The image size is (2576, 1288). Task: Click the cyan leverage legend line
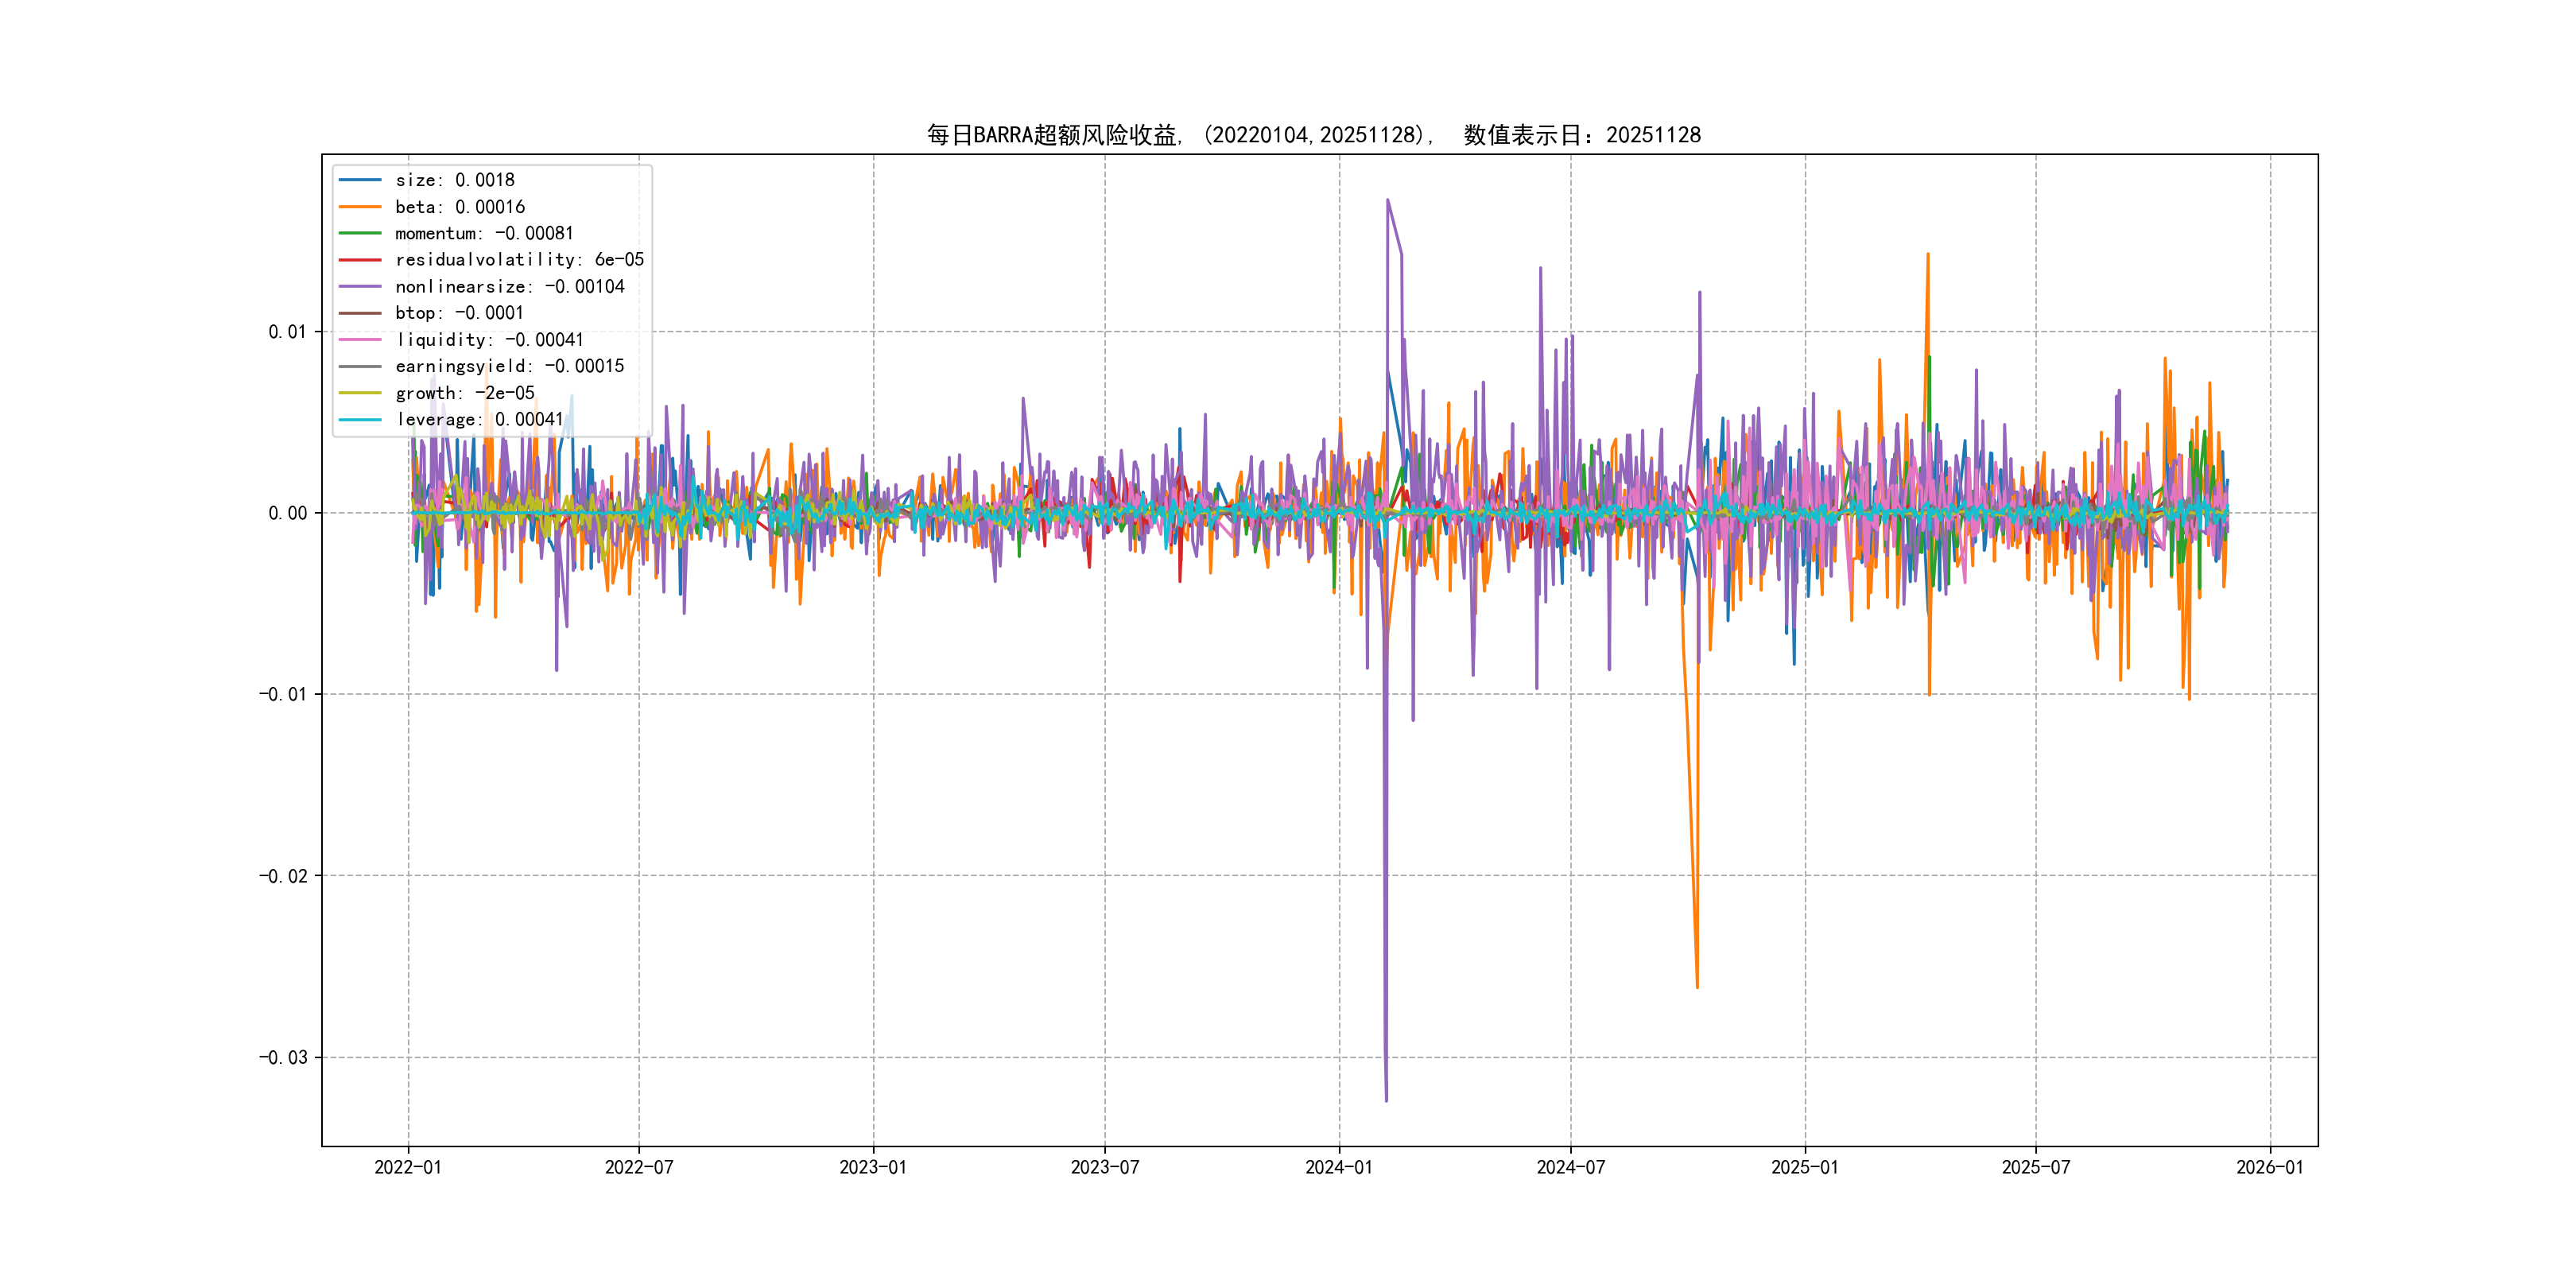360,420
